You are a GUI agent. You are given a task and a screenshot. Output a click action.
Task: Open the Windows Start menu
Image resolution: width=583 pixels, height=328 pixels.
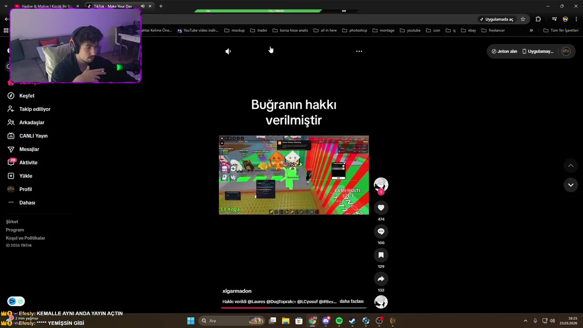pyautogui.click(x=191, y=321)
